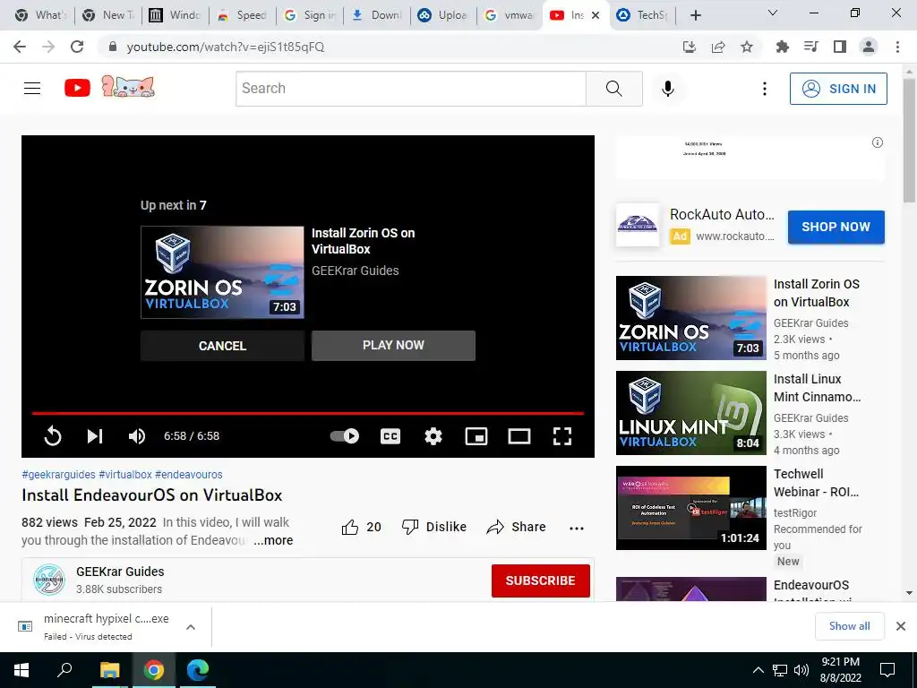Switch to the Speed tab
Image resolution: width=917 pixels, height=688 pixels.
(x=242, y=15)
